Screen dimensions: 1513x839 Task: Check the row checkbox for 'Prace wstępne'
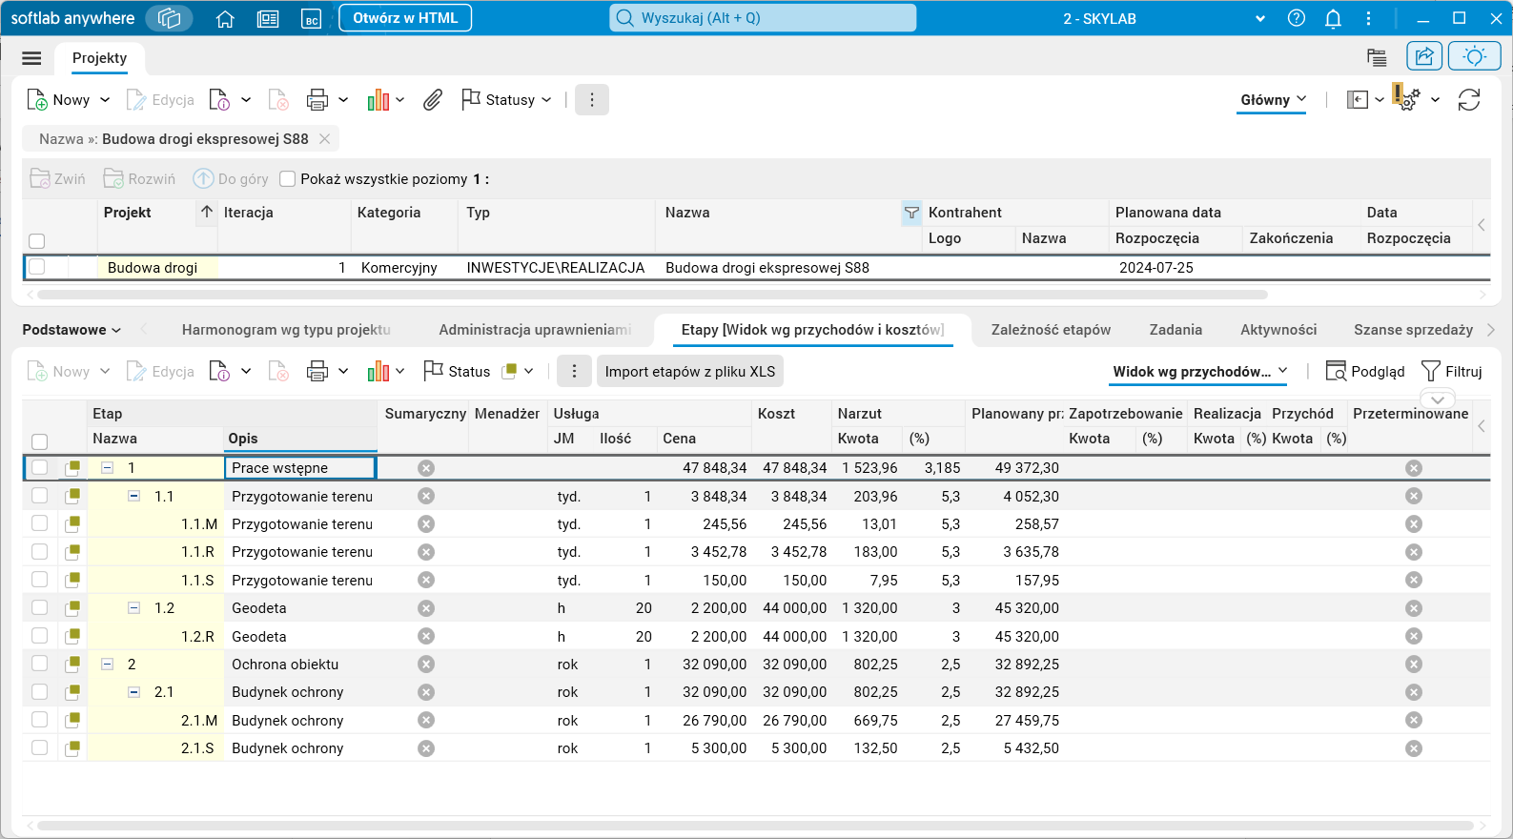point(39,468)
